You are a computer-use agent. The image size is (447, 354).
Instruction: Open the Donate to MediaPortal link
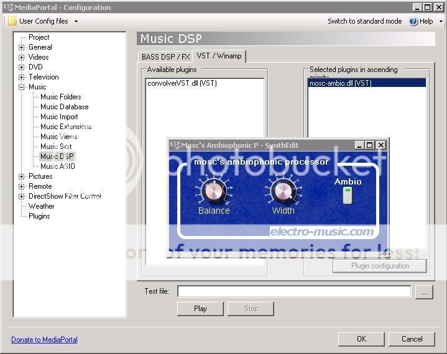(x=44, y=340)
